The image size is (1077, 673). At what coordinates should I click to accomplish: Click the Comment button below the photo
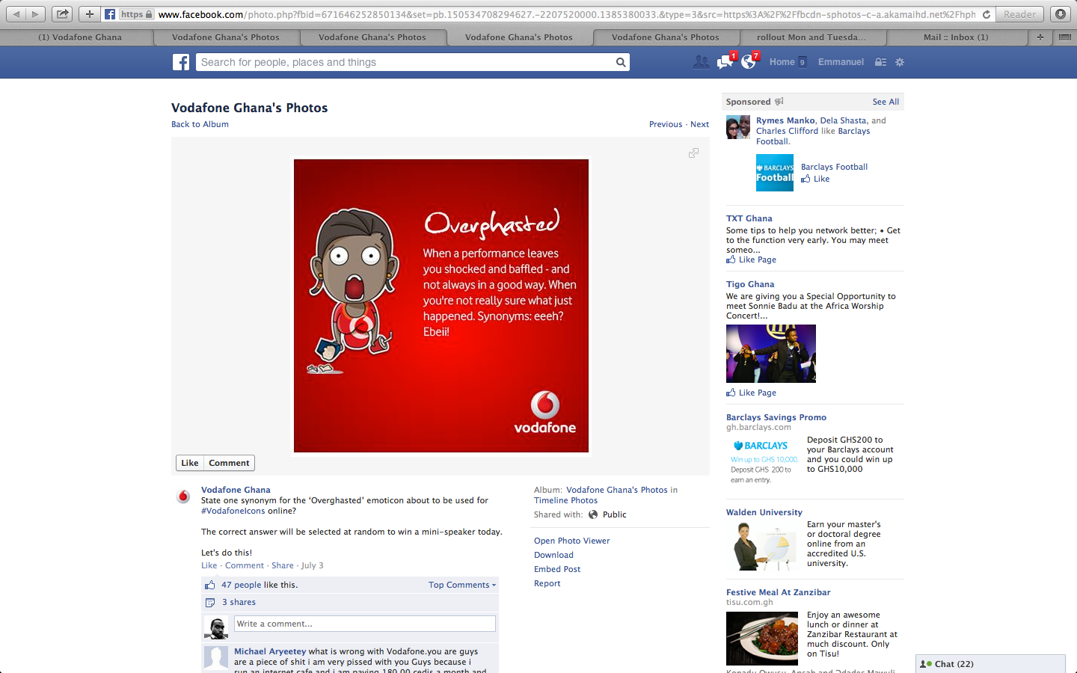[229, 463]
